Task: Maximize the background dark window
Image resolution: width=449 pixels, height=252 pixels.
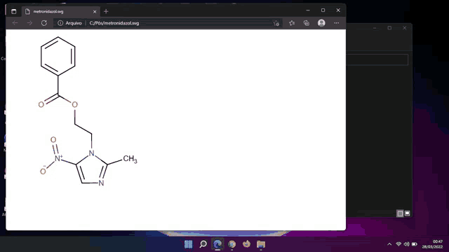Action: (389, 28)
